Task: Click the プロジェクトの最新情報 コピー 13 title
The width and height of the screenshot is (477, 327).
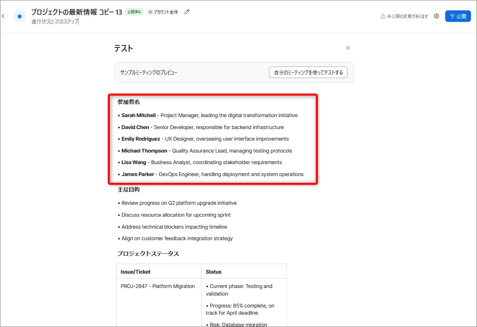Action: 76,12
